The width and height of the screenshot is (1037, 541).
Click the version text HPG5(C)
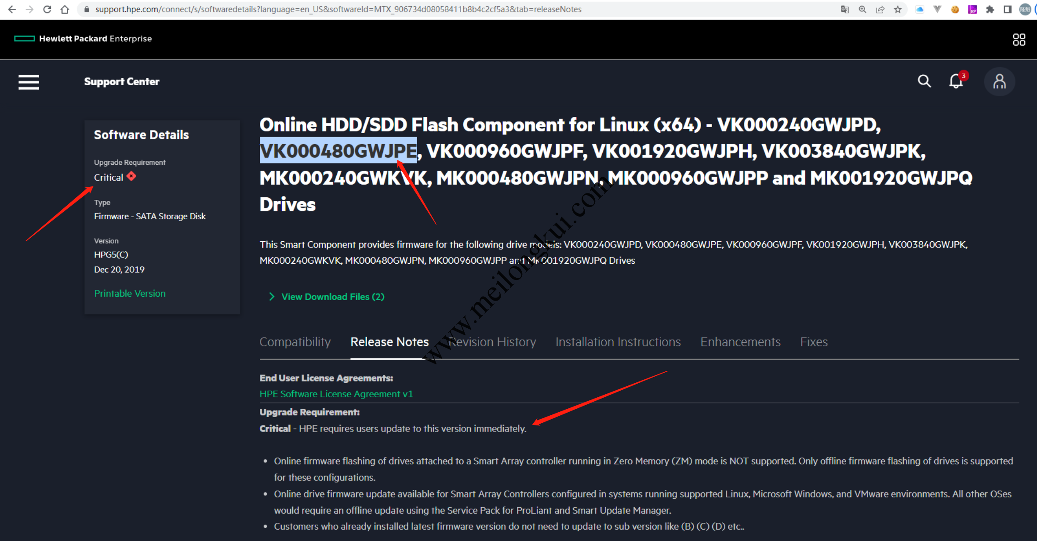pyautogui.click(x=111, y=255)
